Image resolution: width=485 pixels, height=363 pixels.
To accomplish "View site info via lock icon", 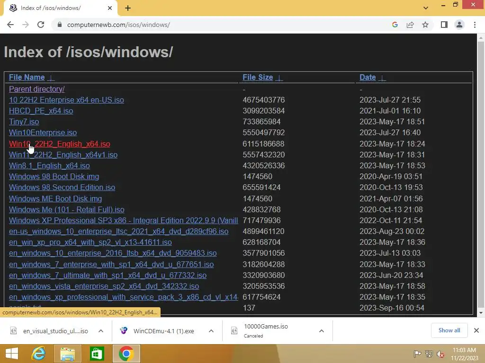I will [x=60, y=25].
